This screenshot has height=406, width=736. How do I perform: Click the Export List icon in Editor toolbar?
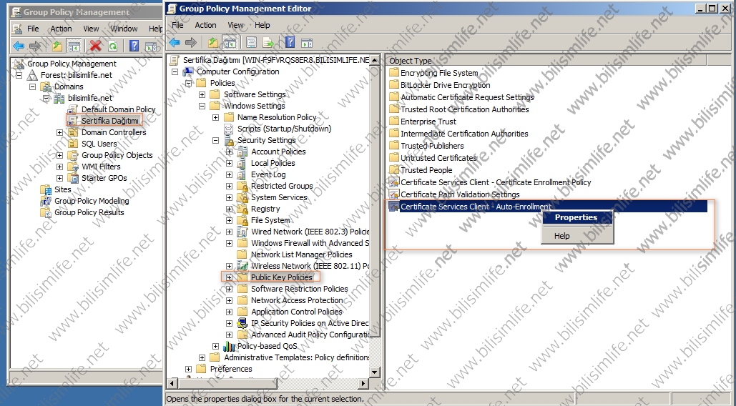(268, 43)
